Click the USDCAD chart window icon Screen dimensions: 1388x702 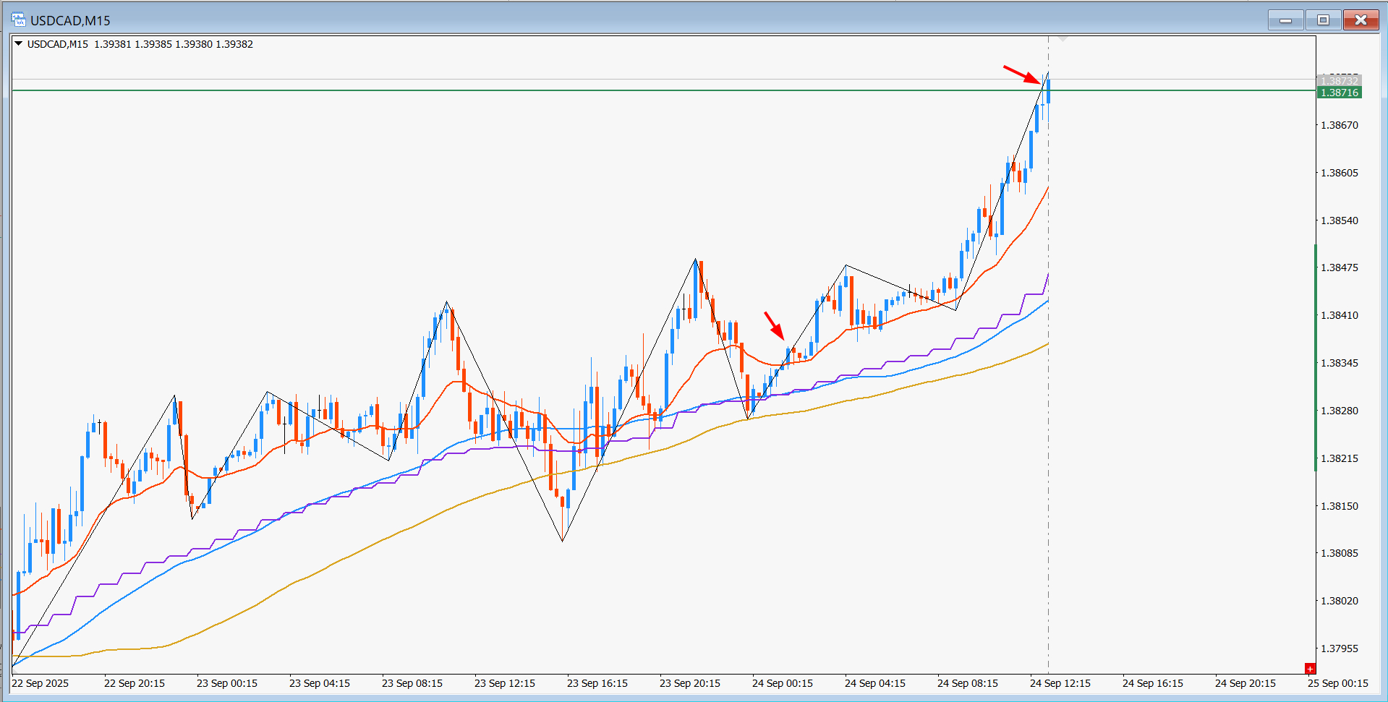(x=18, y=20)
